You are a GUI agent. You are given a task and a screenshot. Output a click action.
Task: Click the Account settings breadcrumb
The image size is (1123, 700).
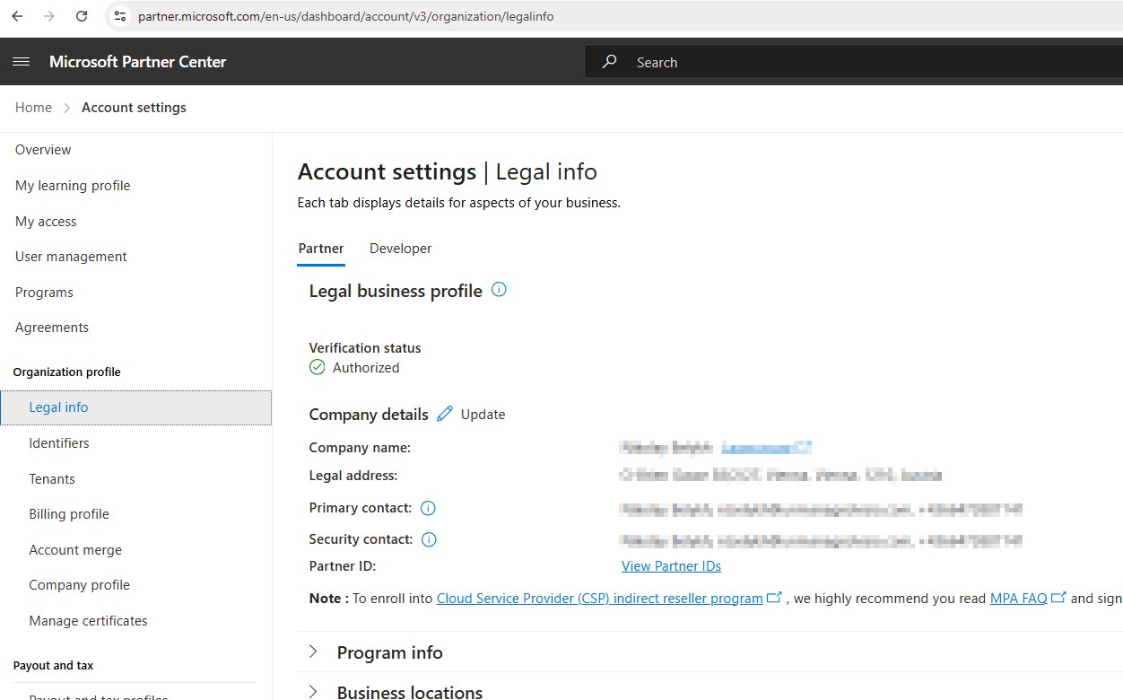coord(134,108)
